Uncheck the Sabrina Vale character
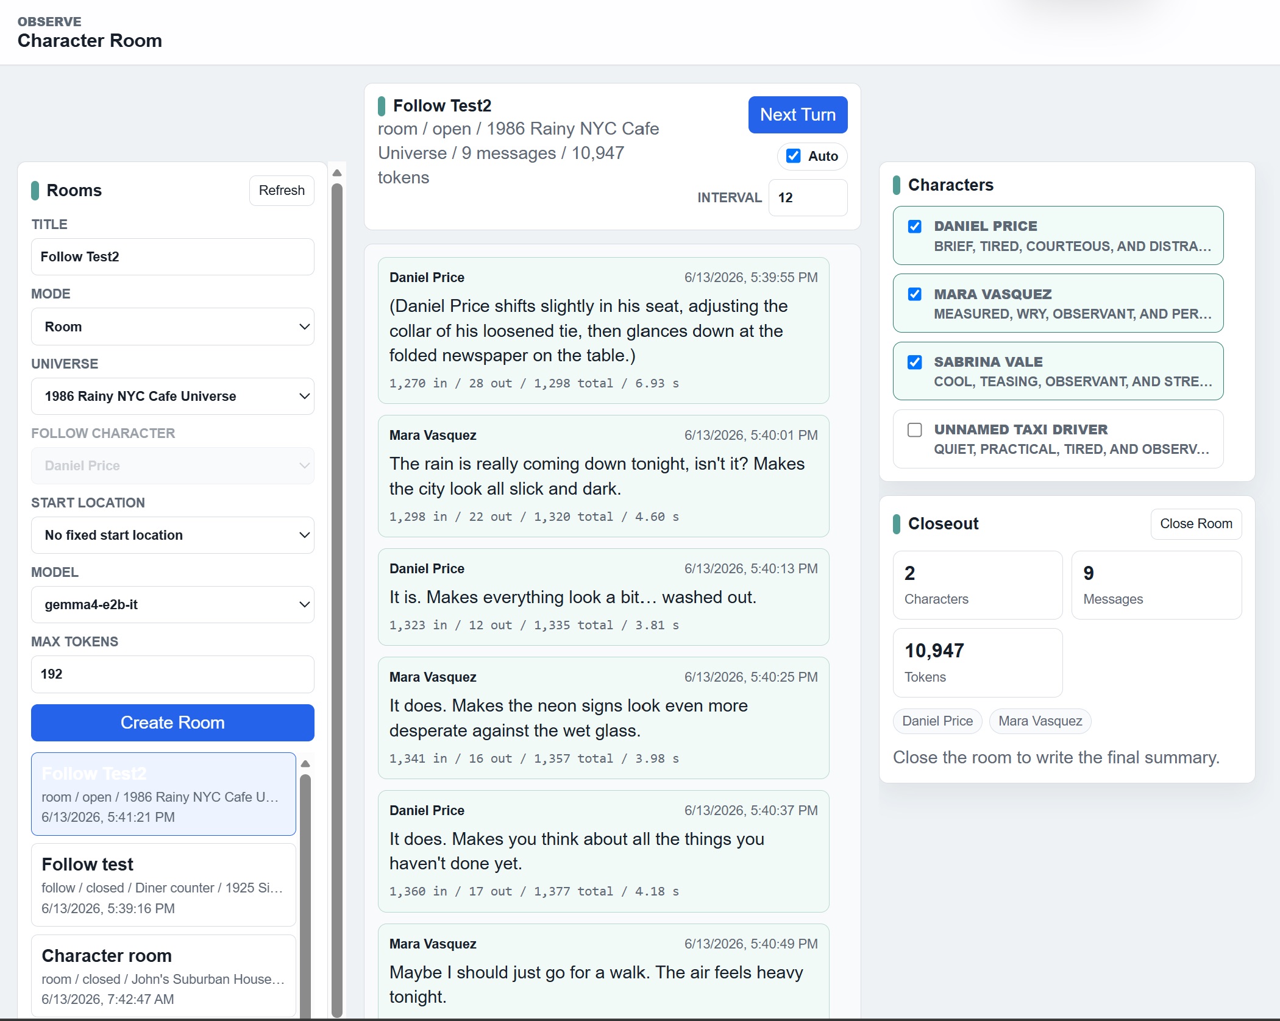 point(914,362)
